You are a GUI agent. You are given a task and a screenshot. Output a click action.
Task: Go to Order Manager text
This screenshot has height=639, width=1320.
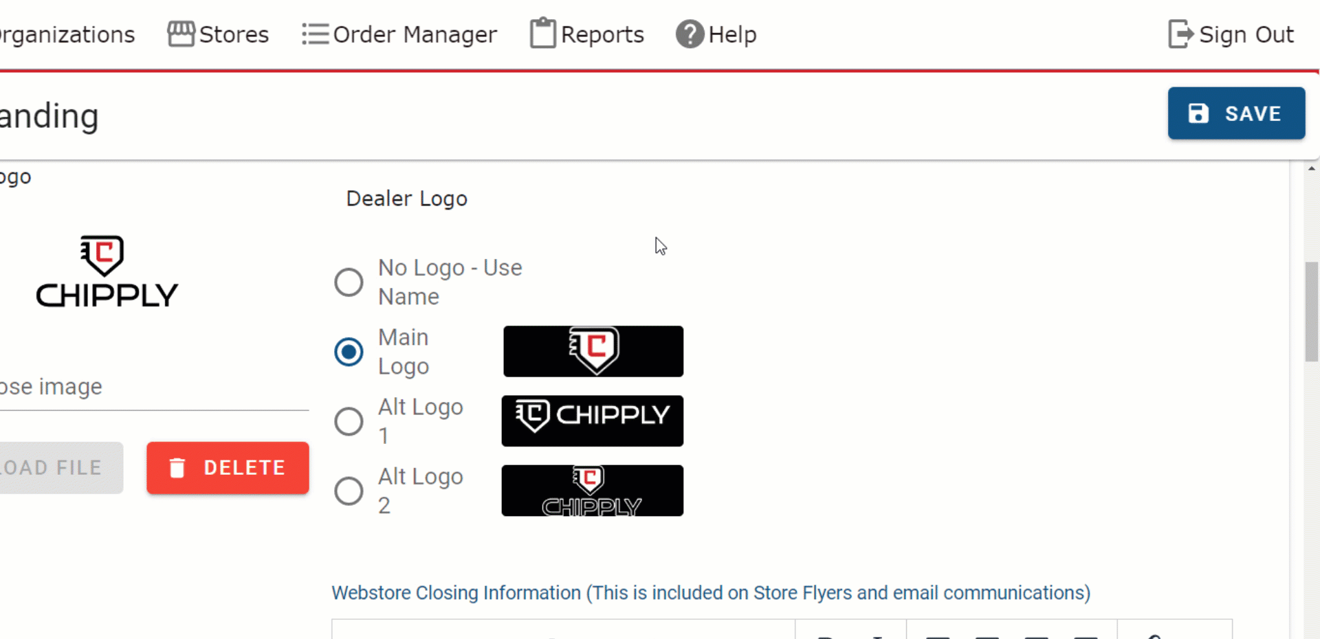(x=415, y=34)
